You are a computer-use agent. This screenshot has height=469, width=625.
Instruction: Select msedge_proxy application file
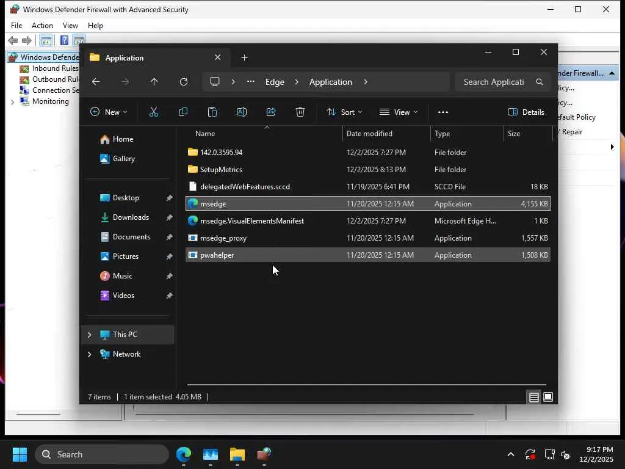coord(368,238)
